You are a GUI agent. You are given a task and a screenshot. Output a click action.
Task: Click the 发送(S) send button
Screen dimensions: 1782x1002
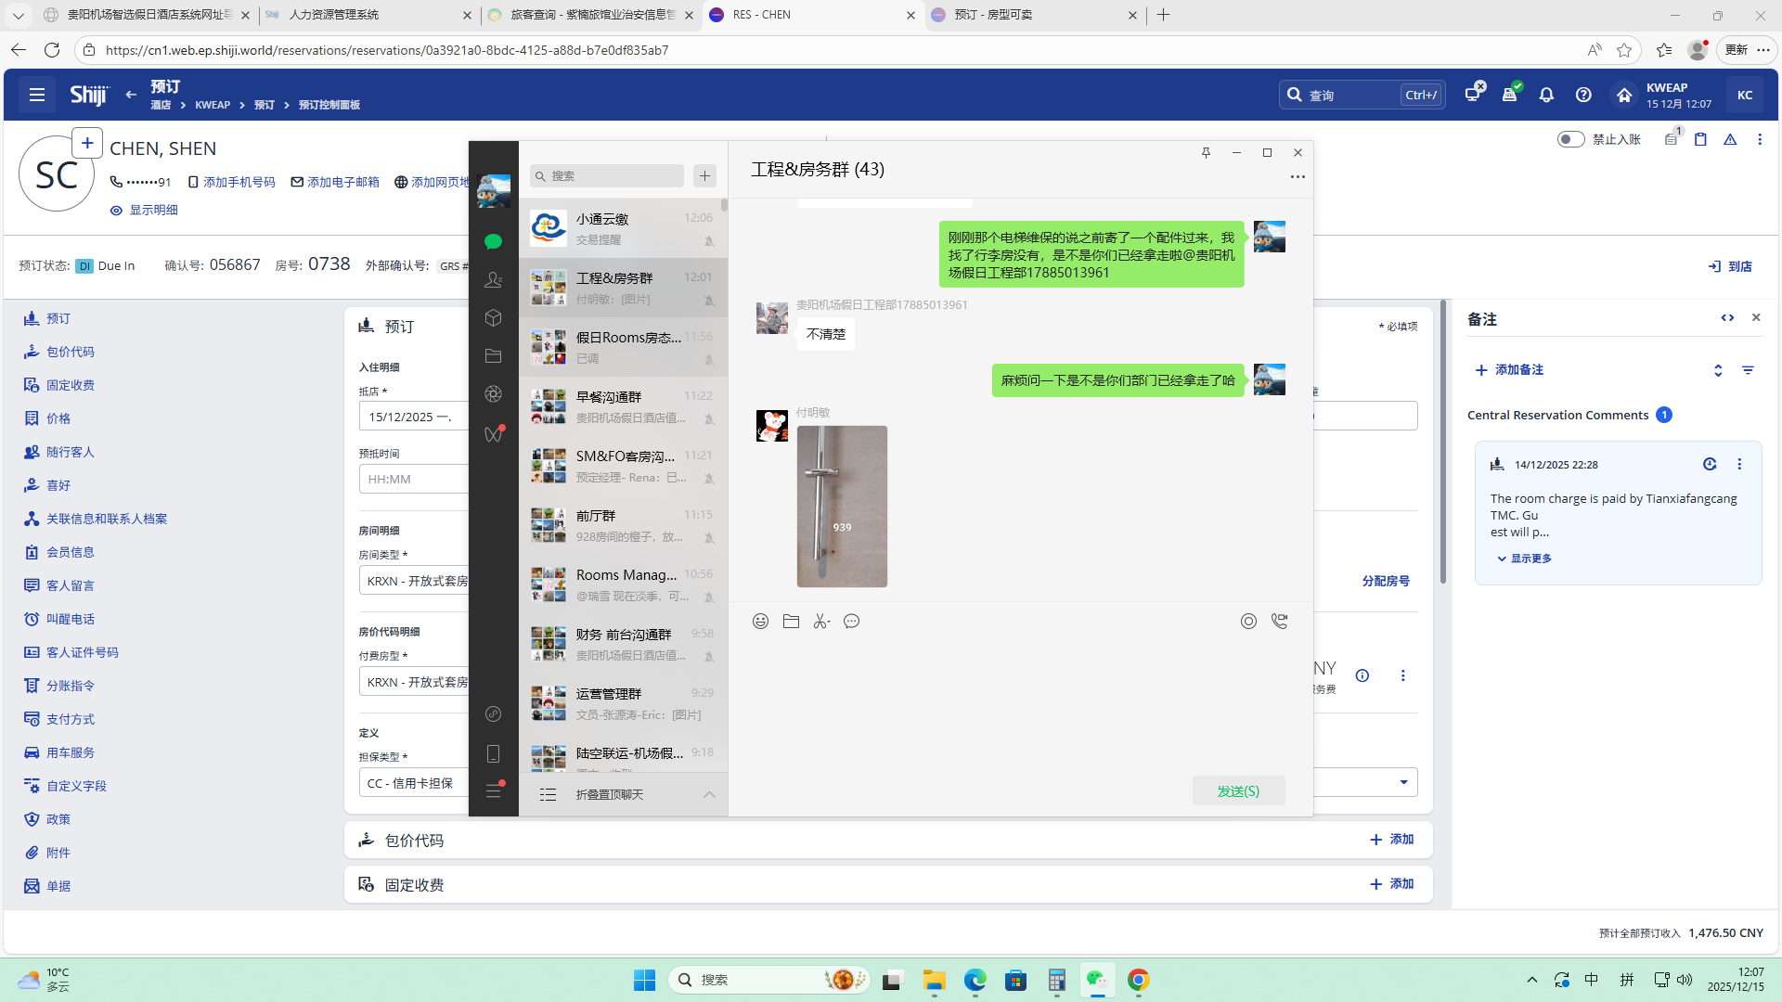click(1238, 790)
